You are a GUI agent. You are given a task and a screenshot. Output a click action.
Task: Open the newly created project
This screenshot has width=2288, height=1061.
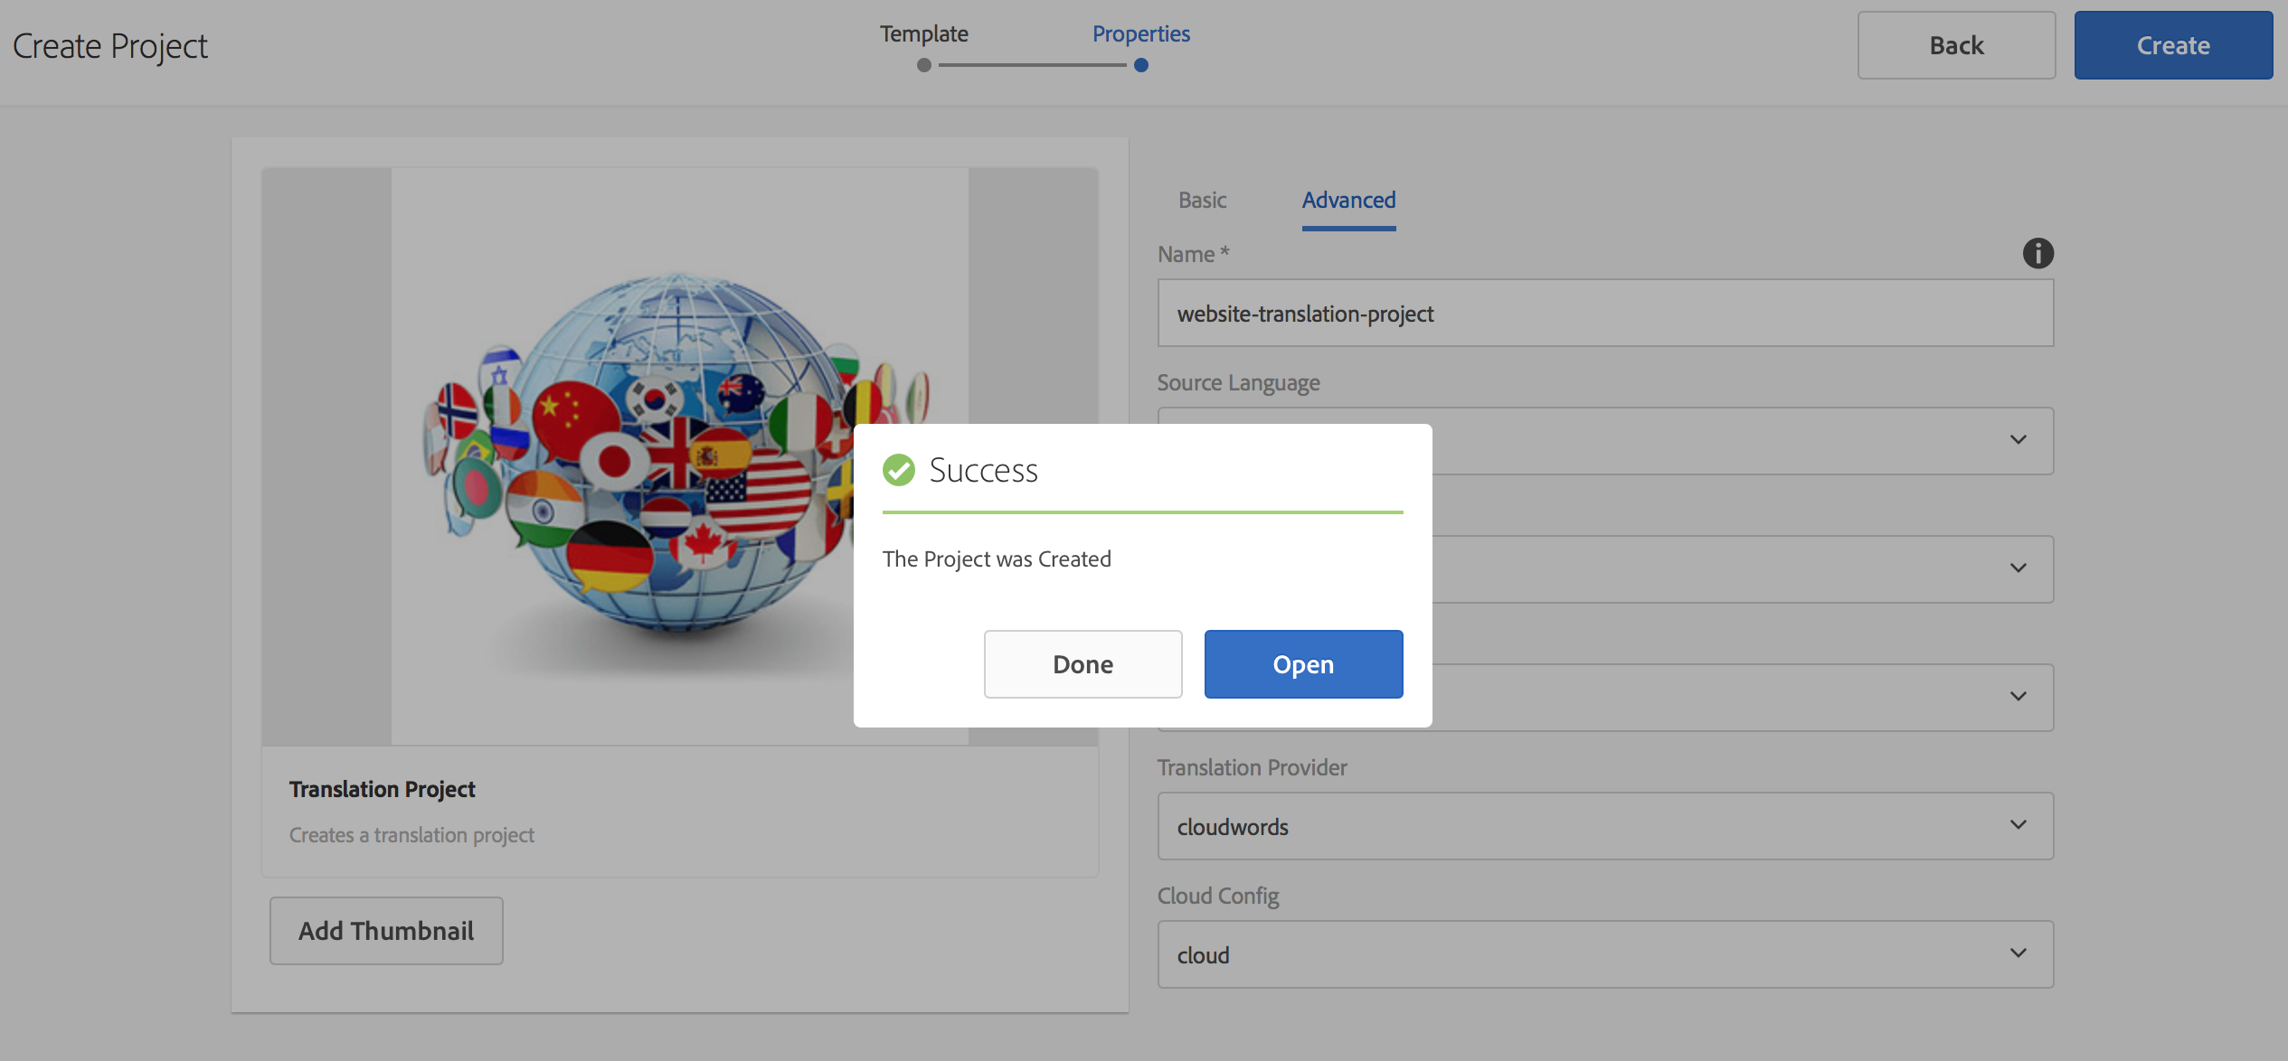pos(1303,664)
